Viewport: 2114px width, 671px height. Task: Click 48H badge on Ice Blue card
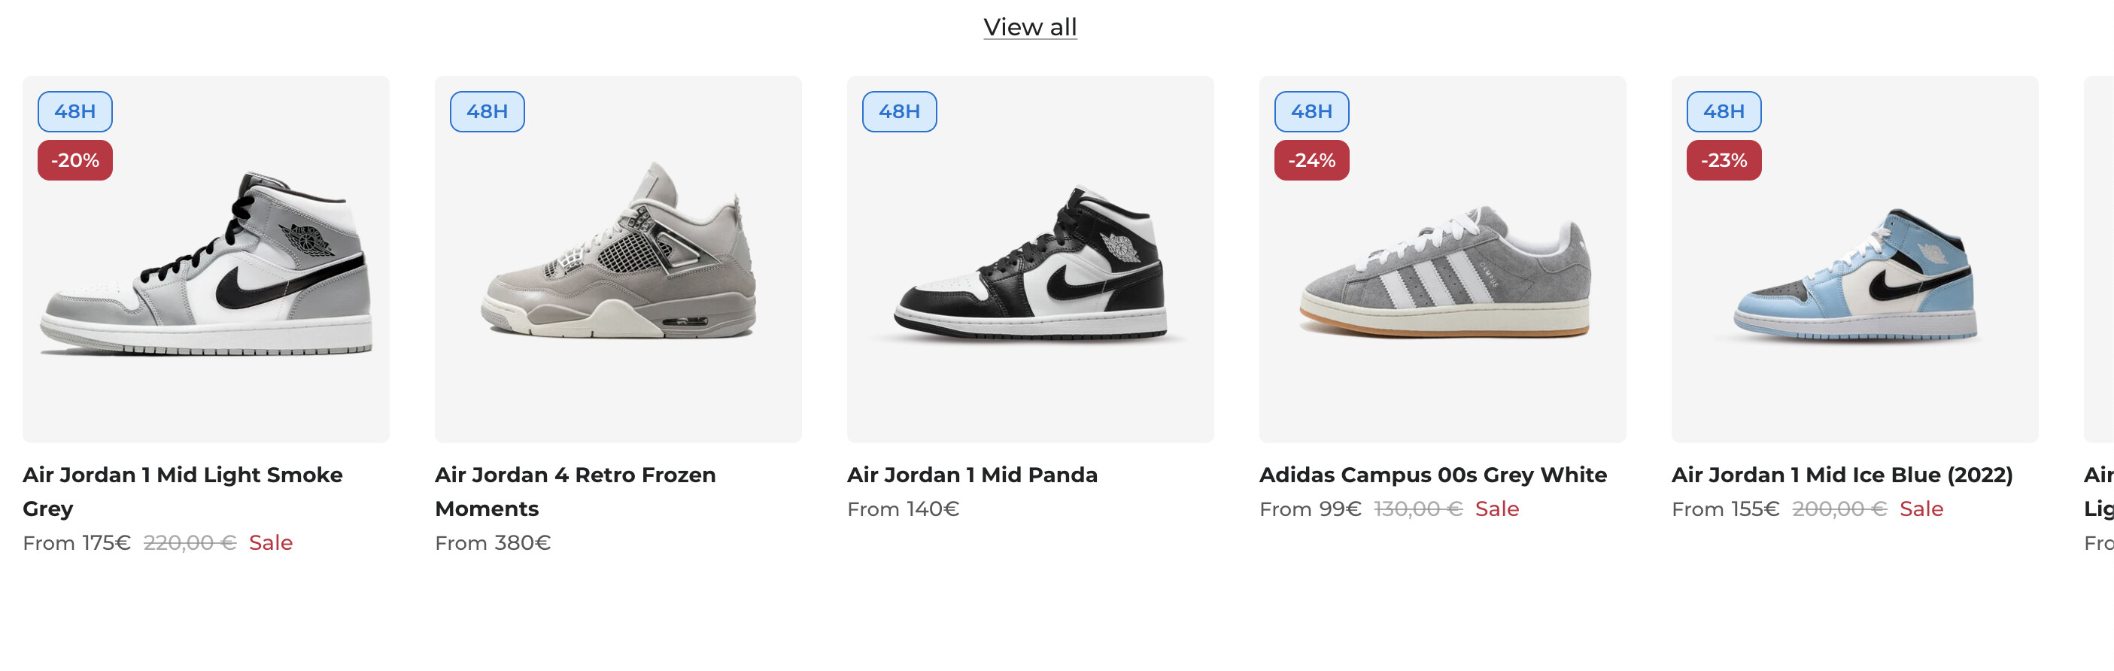1723,111
